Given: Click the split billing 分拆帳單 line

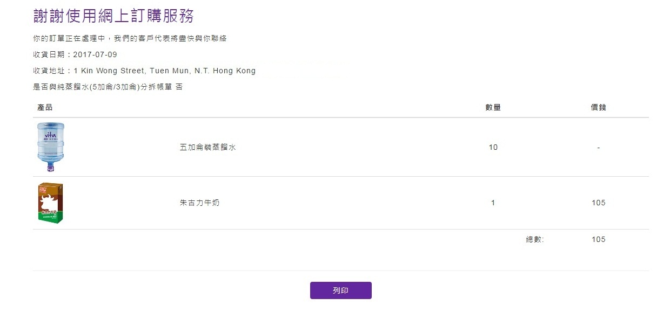Looking at the screenshot, I should tap(108, 87).
